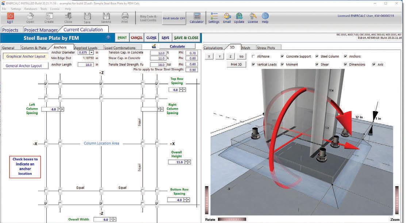This screenshot has height=223, width=406.
Task: Switch to Mesh tab
Action: [x=246, y=48]
